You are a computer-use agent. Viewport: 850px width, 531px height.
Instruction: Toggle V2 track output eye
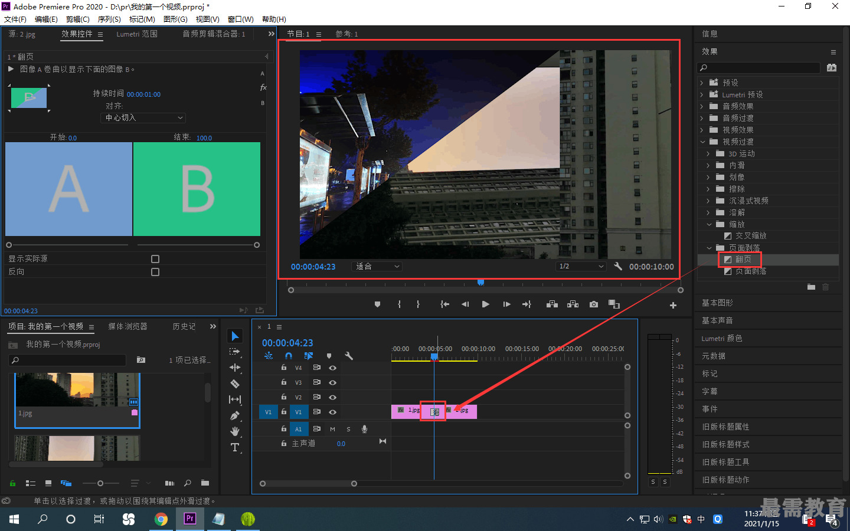coord(332,397)
